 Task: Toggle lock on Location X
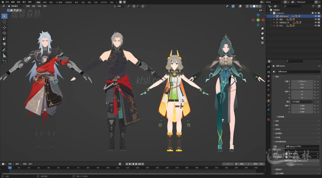click(x=314, y=81)
